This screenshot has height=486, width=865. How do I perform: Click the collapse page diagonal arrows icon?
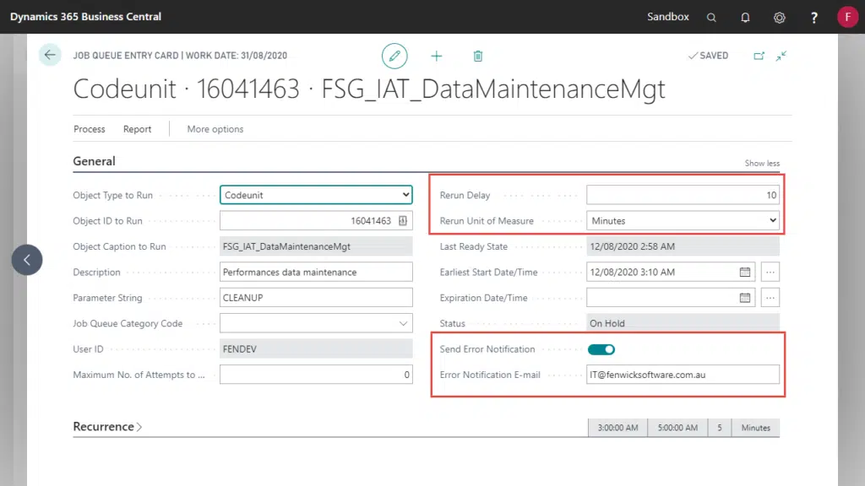point(781,56)
